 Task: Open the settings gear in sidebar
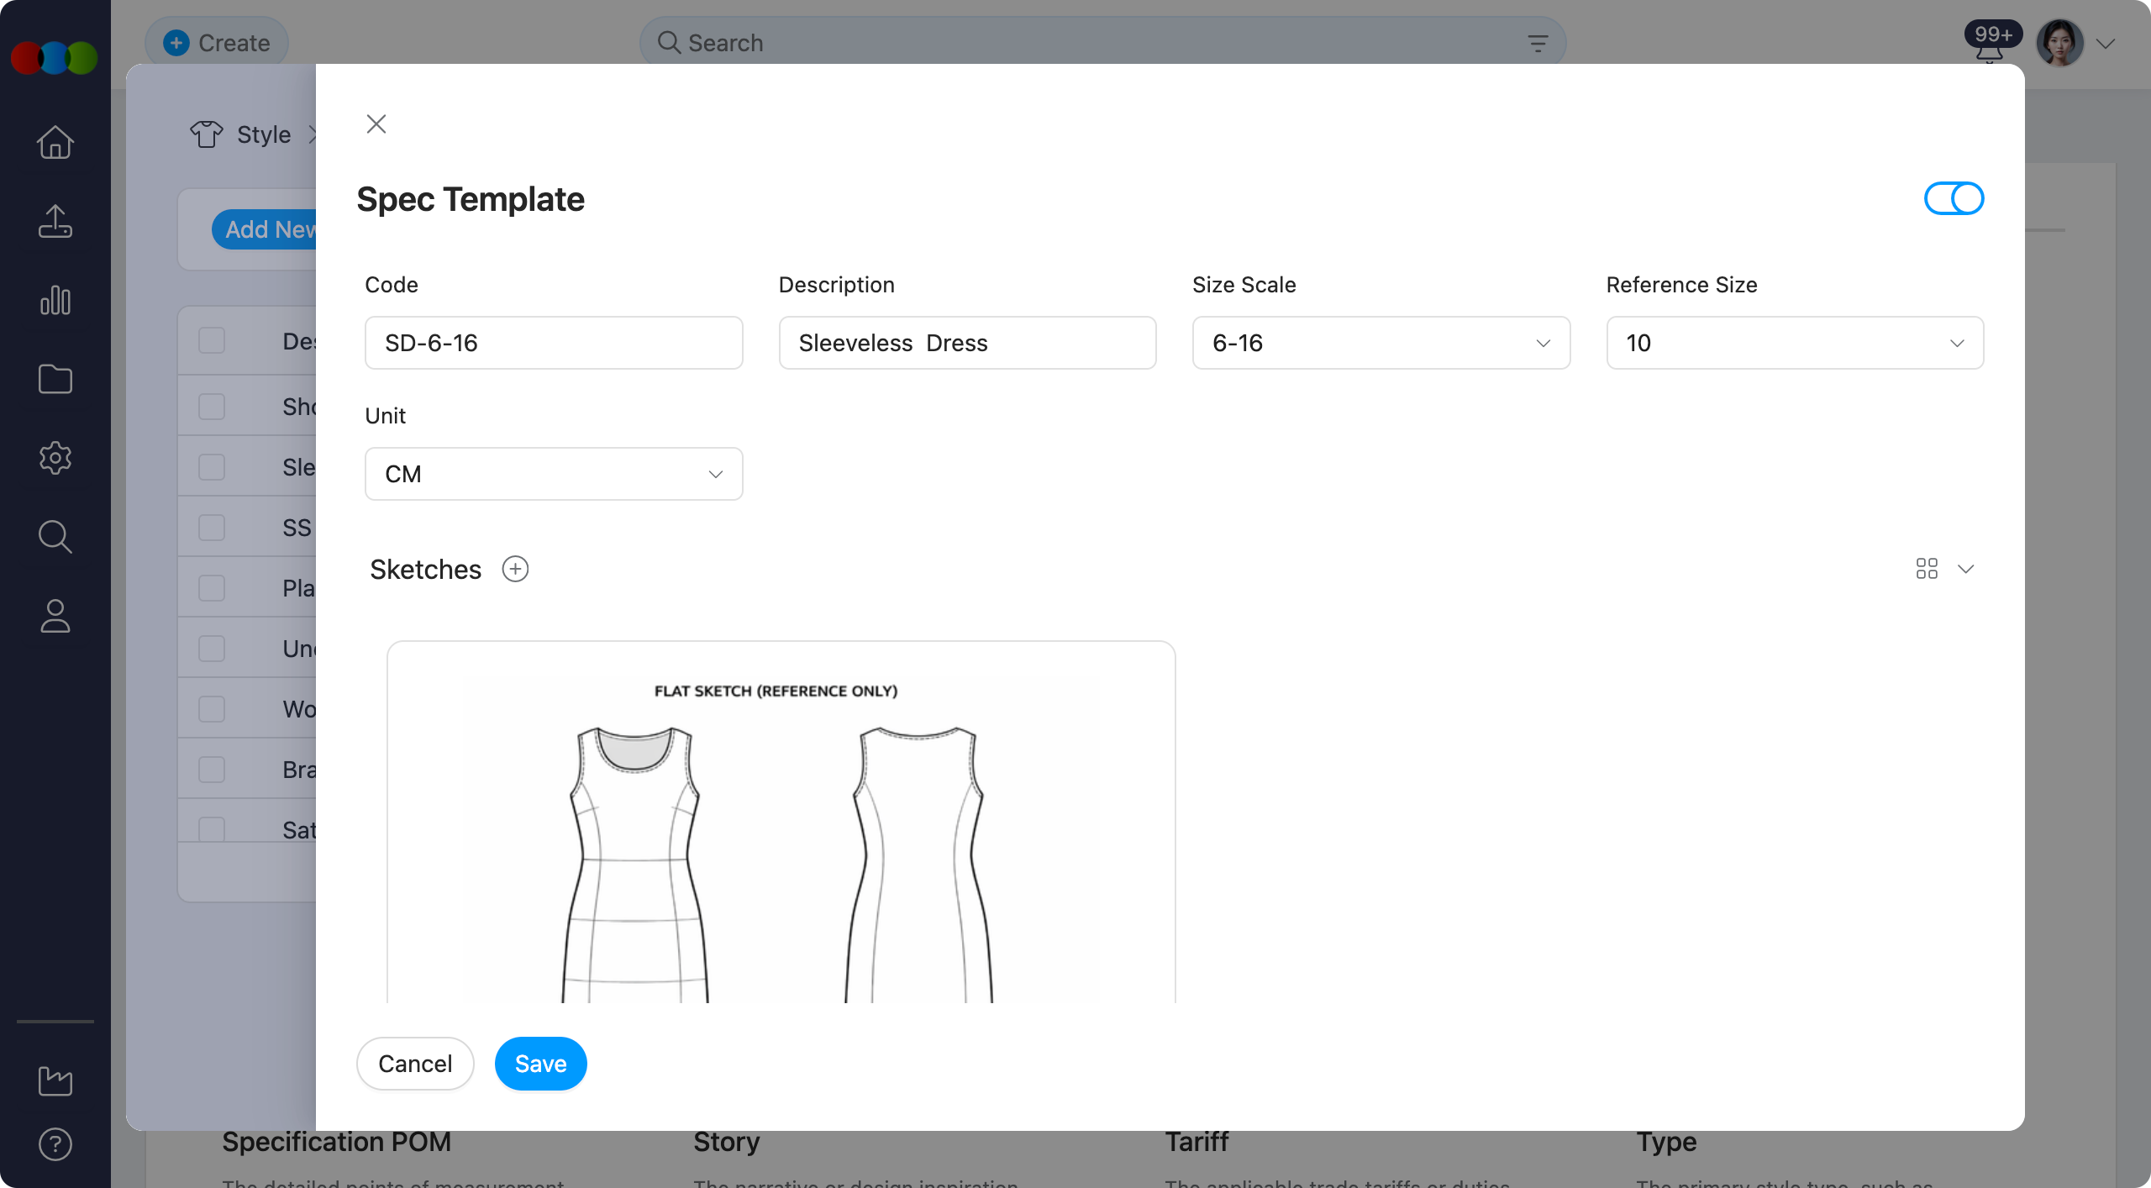(55, 458)
